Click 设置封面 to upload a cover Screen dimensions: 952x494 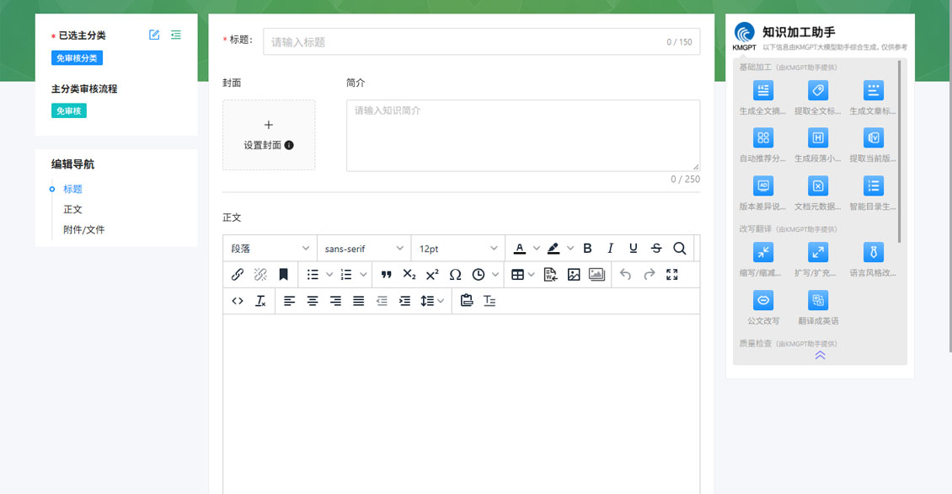tap(269, 135)
